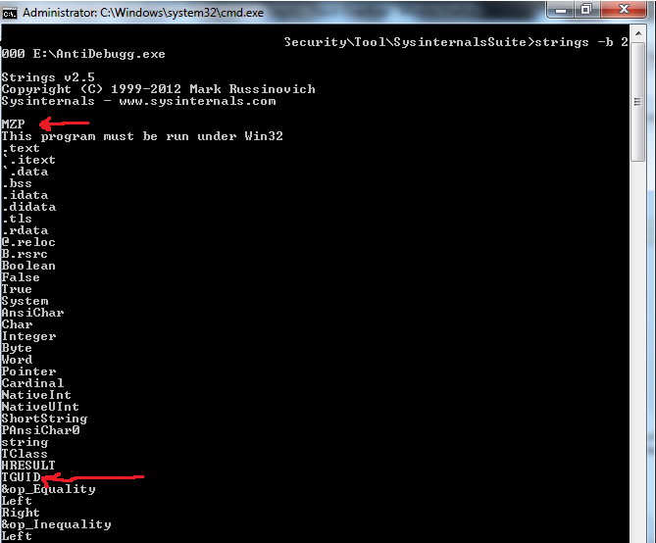Open the cmd.exe system menu icon
Screen dimensions: 656x543
click(9, 14)
